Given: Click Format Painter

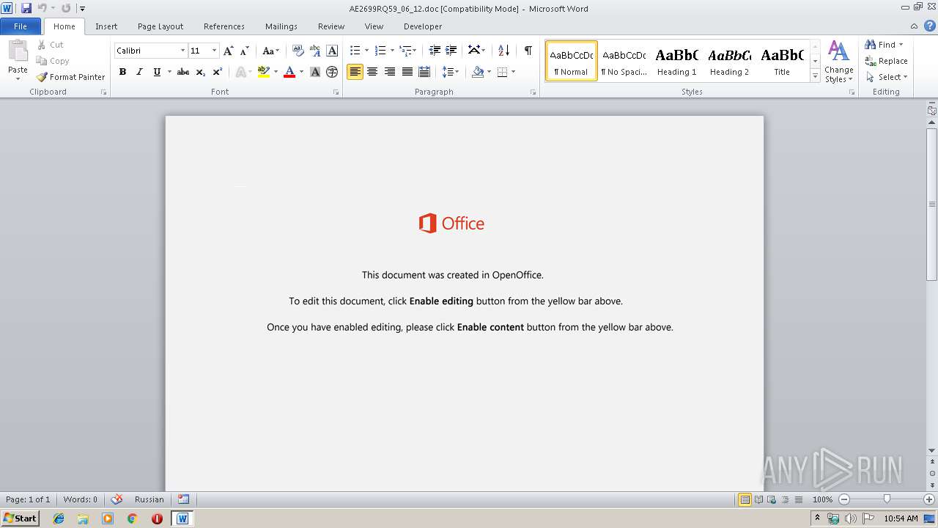Looking at the screenshot, I should 70,77.
